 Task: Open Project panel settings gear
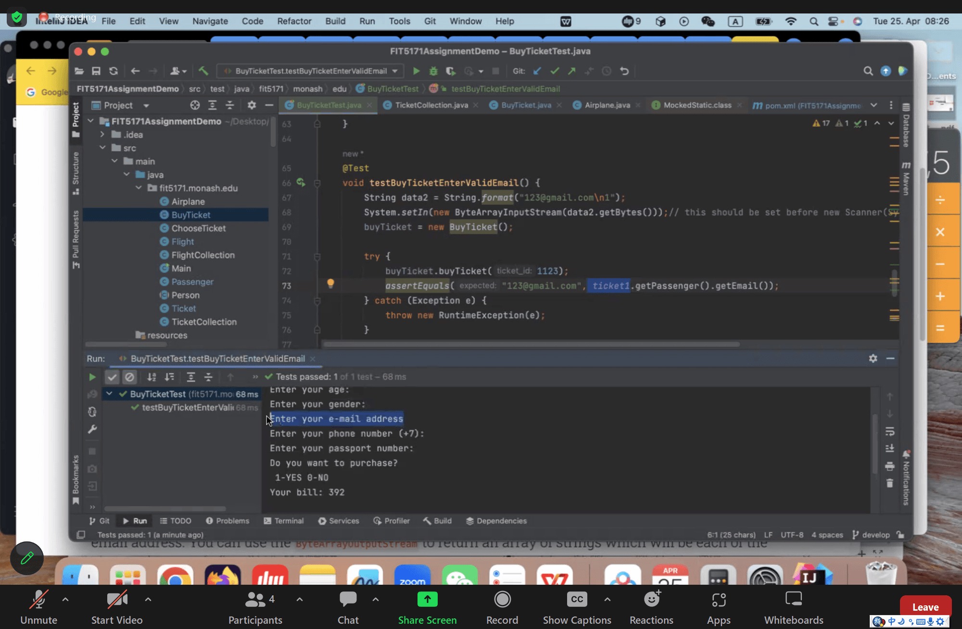[252, 105]
